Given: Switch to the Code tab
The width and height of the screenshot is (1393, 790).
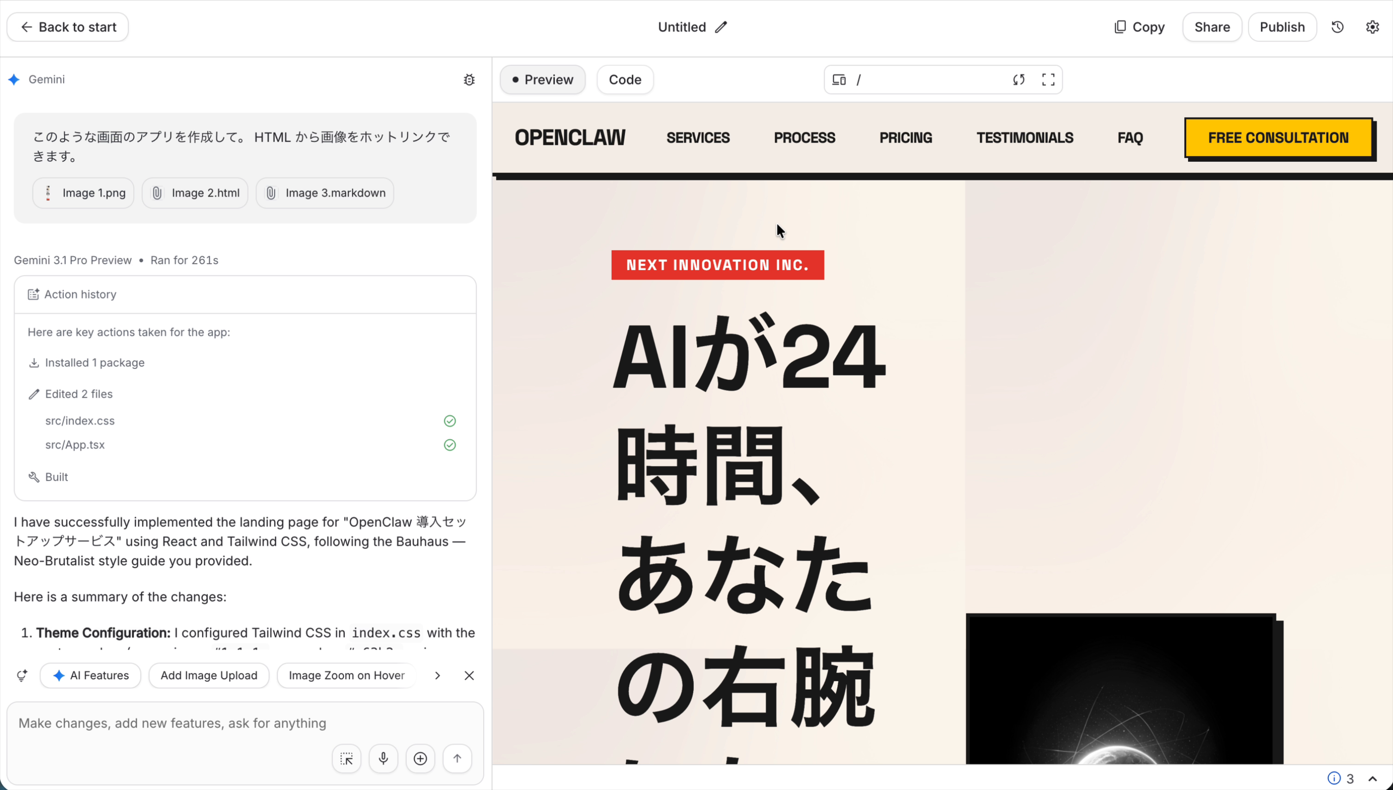Looking at the screenshot, I should pos(624,79).
